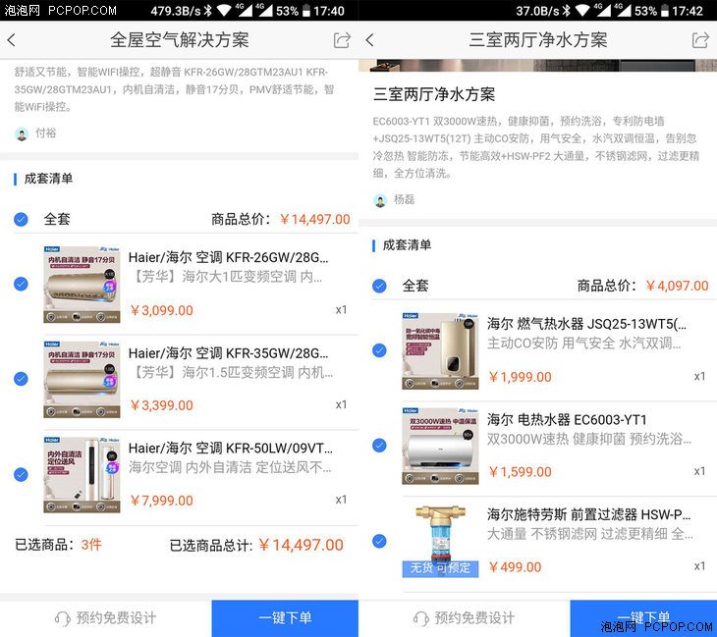The height and width of the screenshot is (637, 717).
Task: Open KFR-50LW cabinet air conditioner thumbnail
Action: [x=82, y=475]
